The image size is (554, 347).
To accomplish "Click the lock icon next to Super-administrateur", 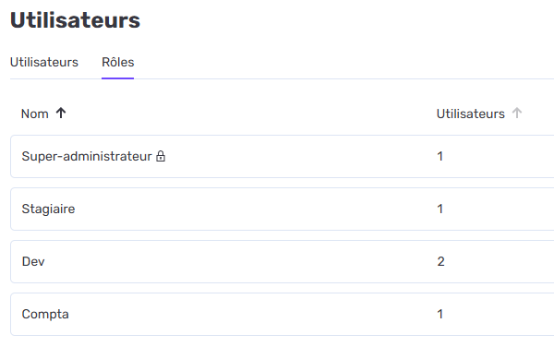I will coord(161,156).
